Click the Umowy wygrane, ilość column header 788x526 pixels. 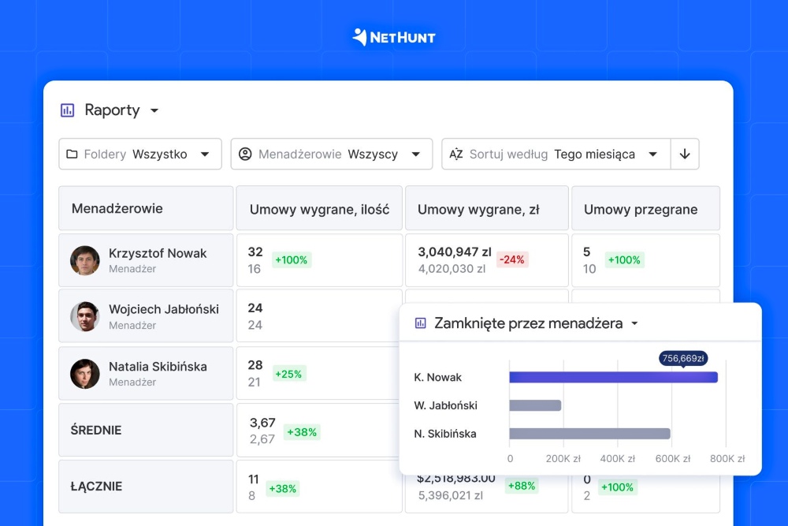coord(319,209)
